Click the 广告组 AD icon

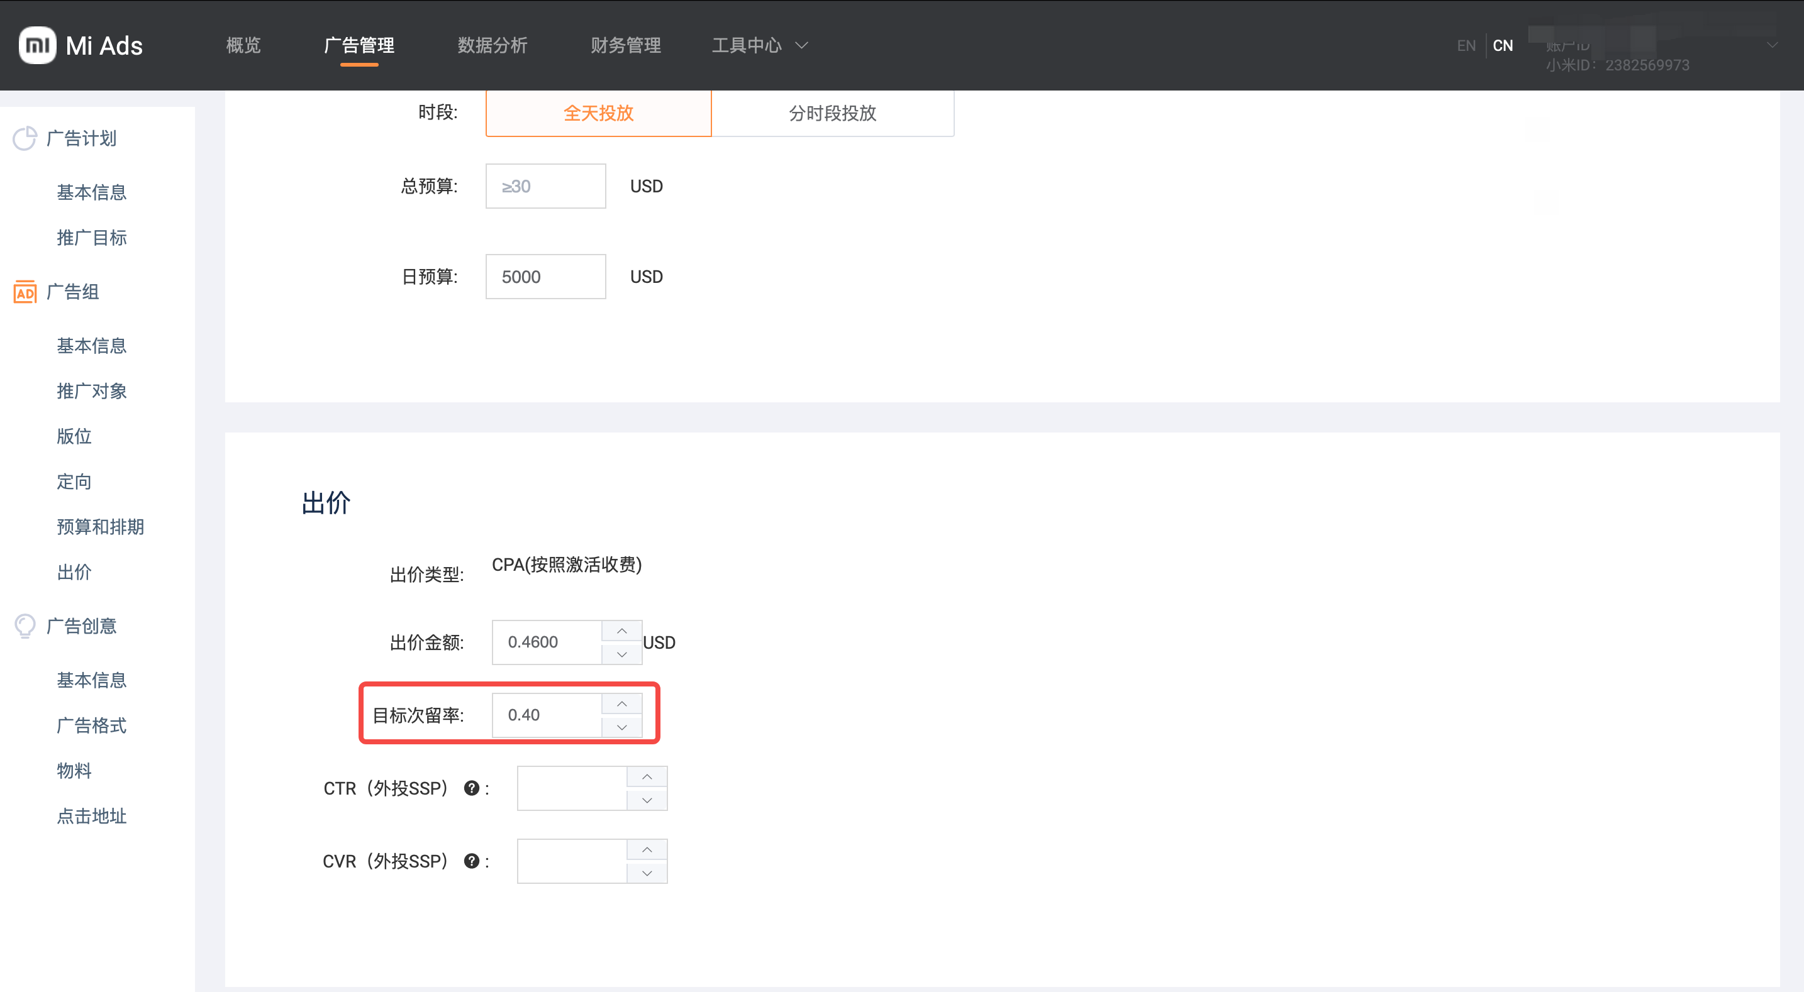click(x=25, y=292)
